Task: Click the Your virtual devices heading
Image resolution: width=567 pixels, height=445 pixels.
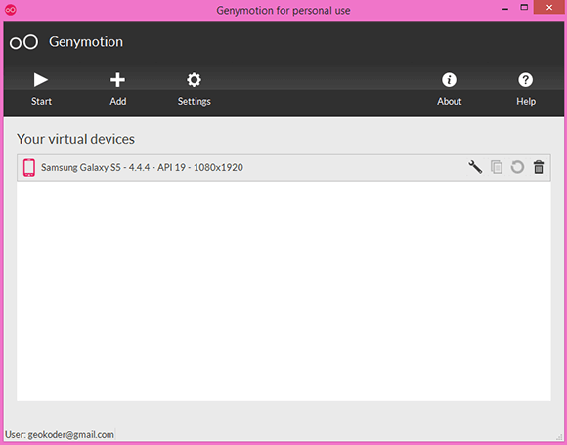Action: point(76,139)
